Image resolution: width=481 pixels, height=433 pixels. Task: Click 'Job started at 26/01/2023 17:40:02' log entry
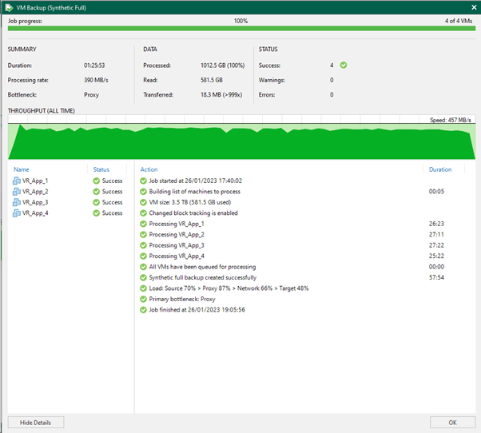click(x=196, y=181)
